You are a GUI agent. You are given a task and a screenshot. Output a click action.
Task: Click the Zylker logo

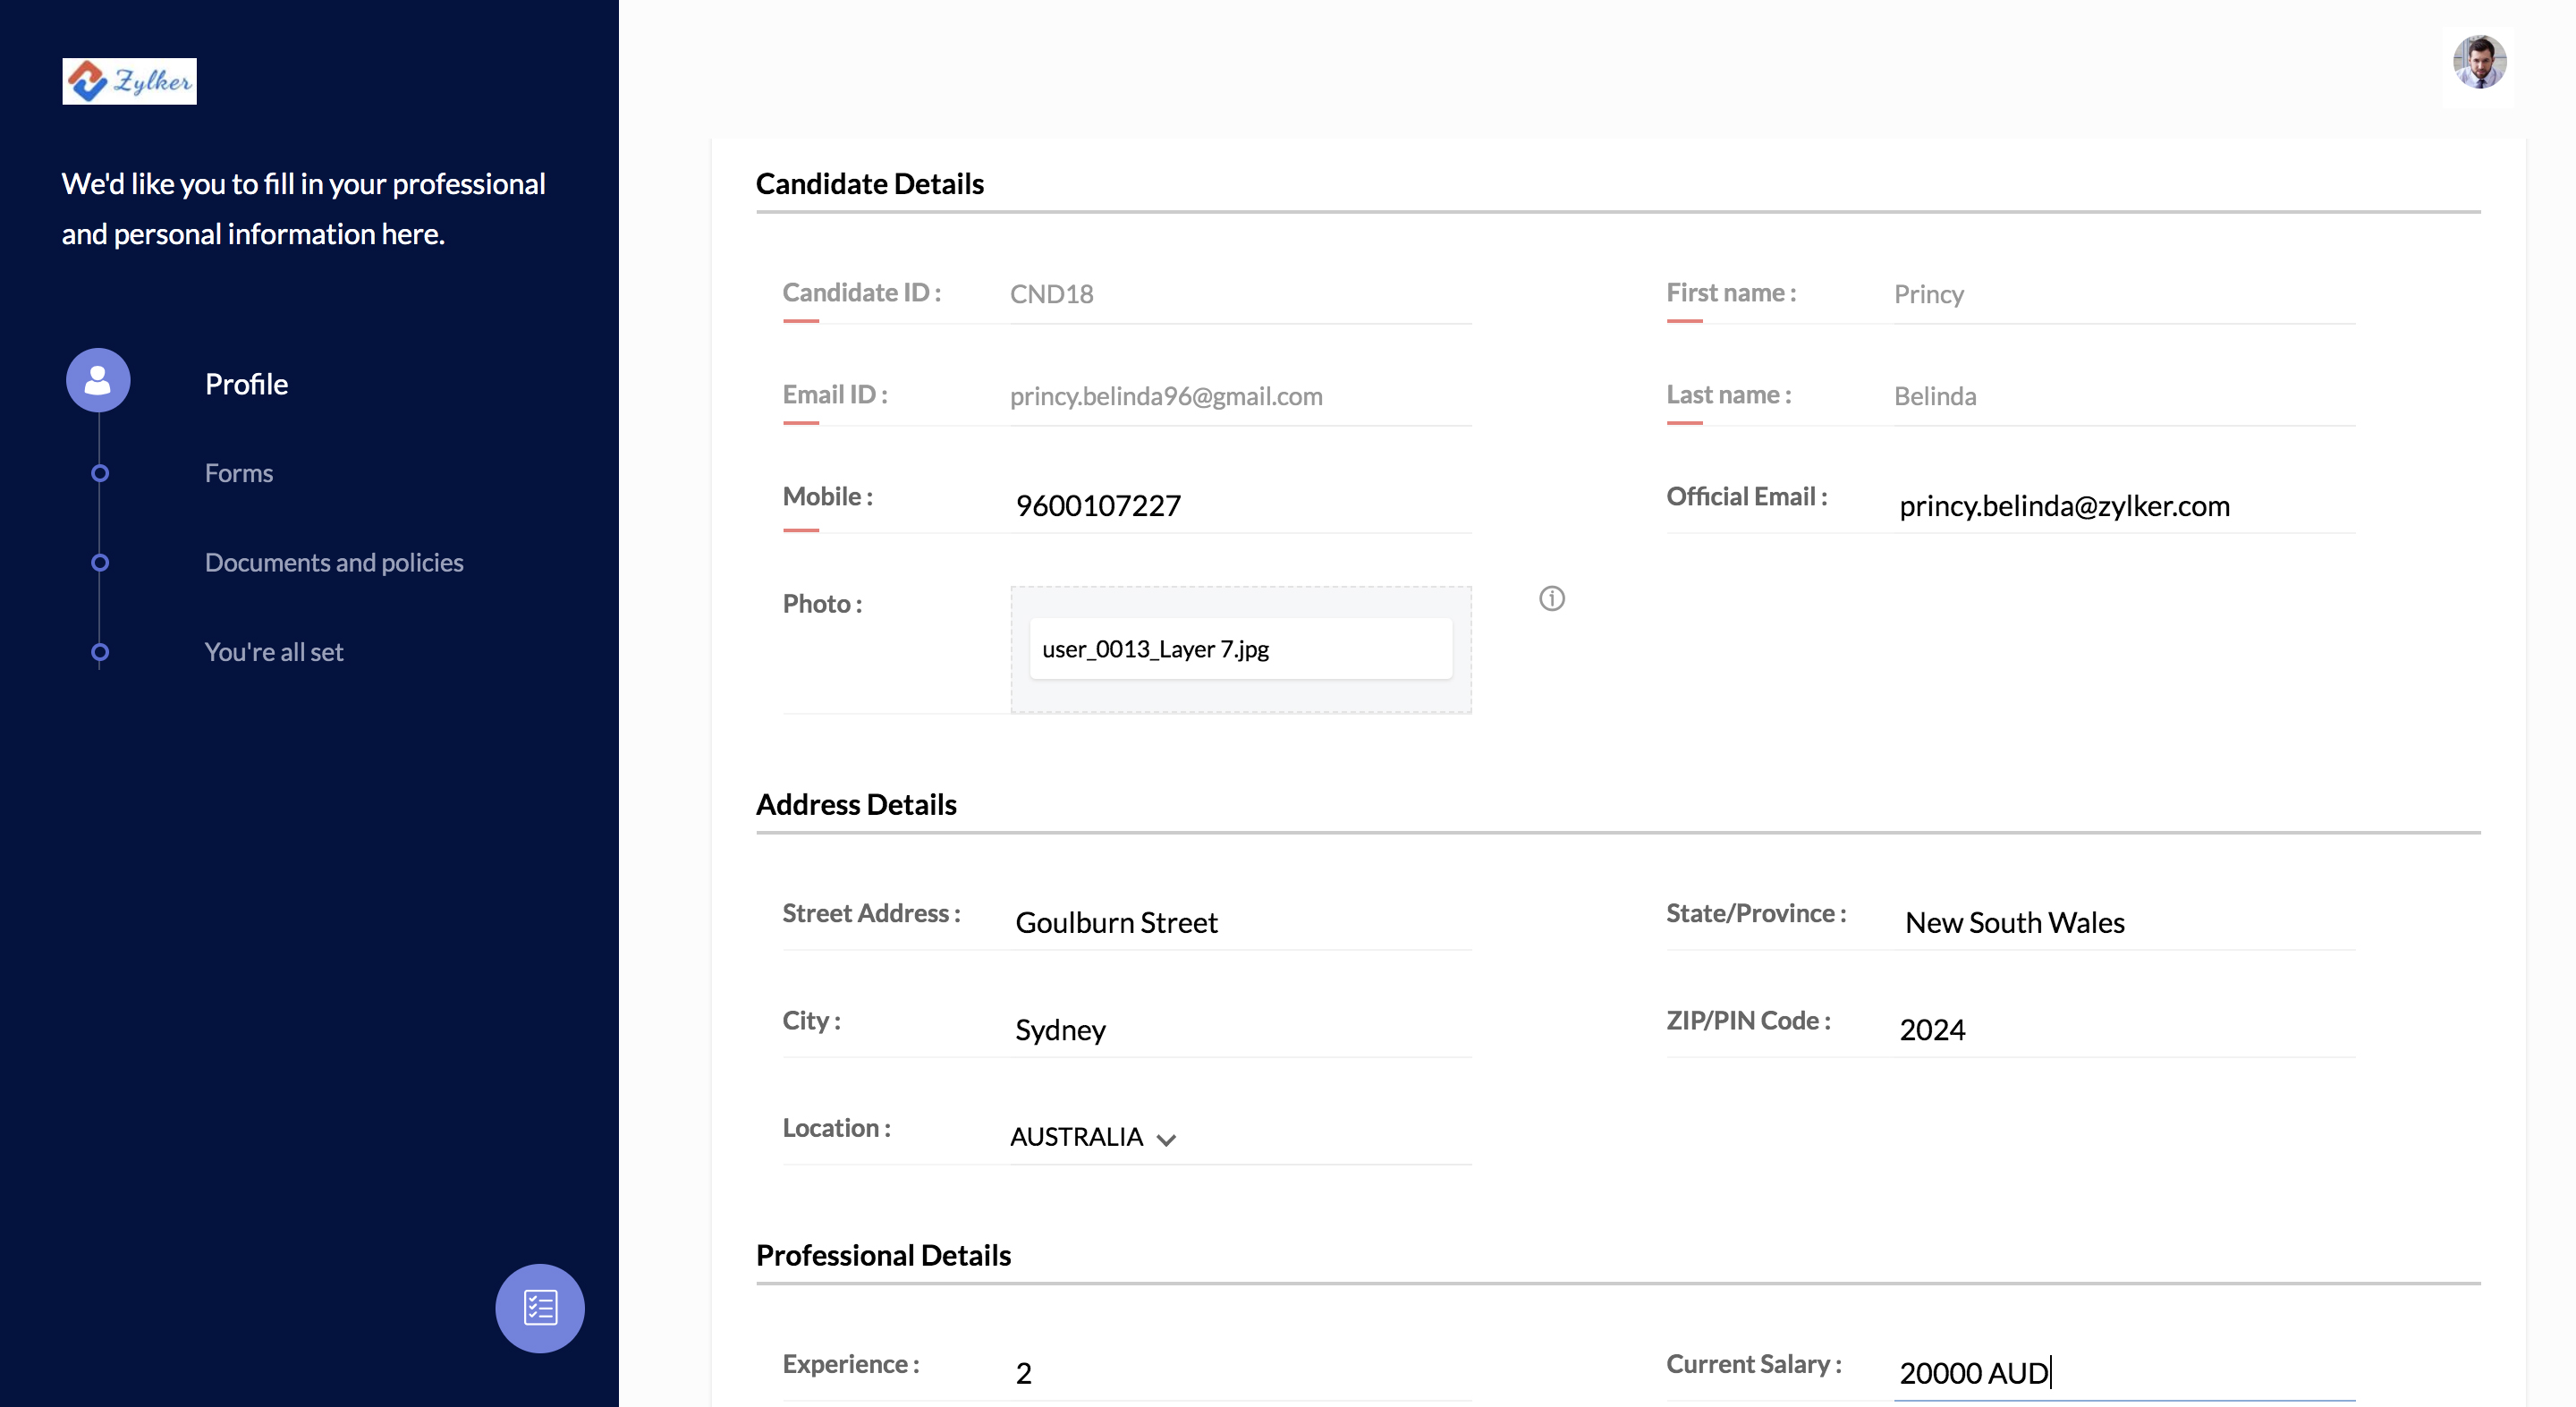[x=129, y=81]
